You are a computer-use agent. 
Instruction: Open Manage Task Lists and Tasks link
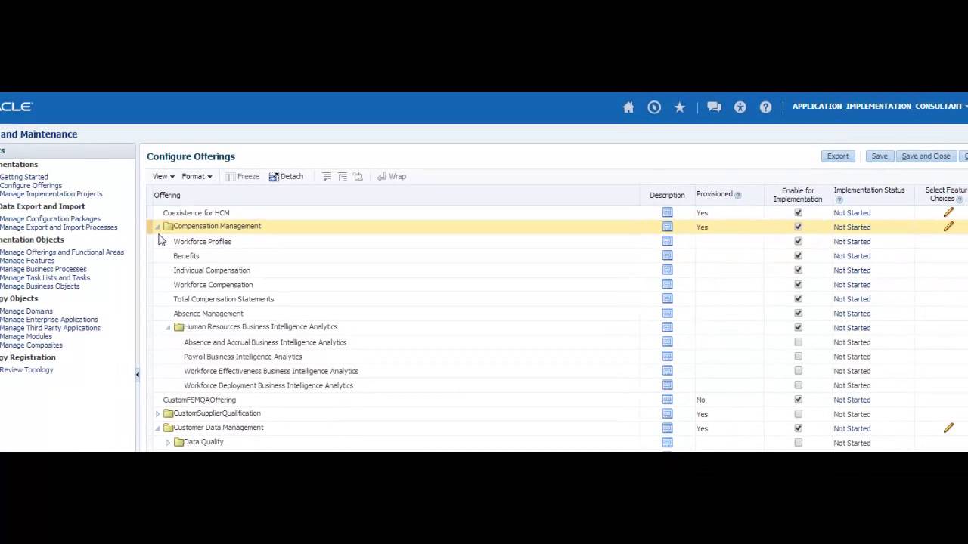(x=45, y=278)
